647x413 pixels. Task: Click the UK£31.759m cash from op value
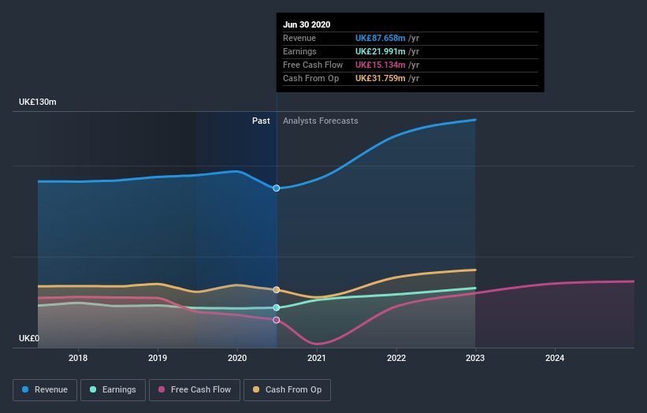(381, 78)
